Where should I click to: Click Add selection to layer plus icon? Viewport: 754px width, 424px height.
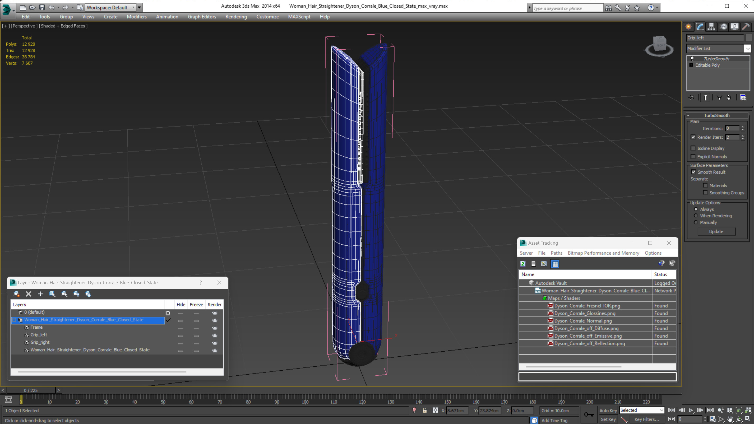40,294
